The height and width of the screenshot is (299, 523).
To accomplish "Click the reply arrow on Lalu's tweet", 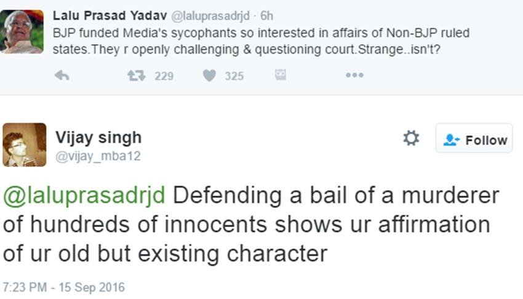I will pyautogui.click(x=62, y=76).
